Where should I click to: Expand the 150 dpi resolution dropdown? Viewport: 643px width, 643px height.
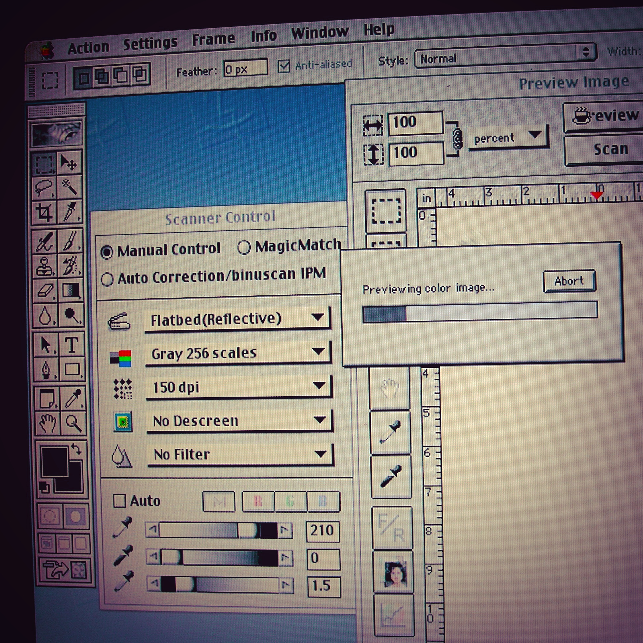(x=239, y=387)
